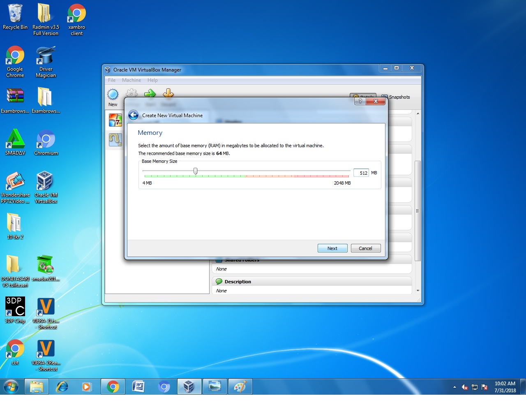Click the New virtual machine toolbar icon
This screenshot has height=412, width=526.
click(x=113, y=94)
